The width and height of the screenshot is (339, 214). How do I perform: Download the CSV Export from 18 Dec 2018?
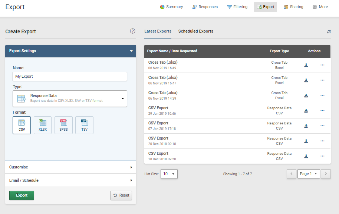306,156
